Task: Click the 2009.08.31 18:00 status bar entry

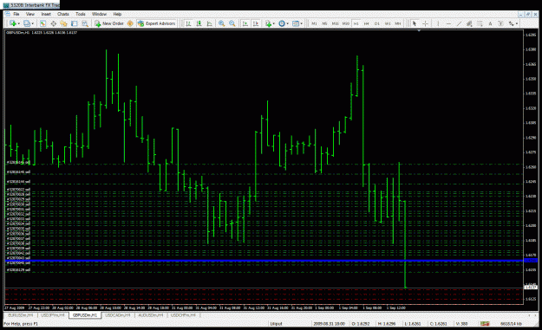Action: coord(329,324)
